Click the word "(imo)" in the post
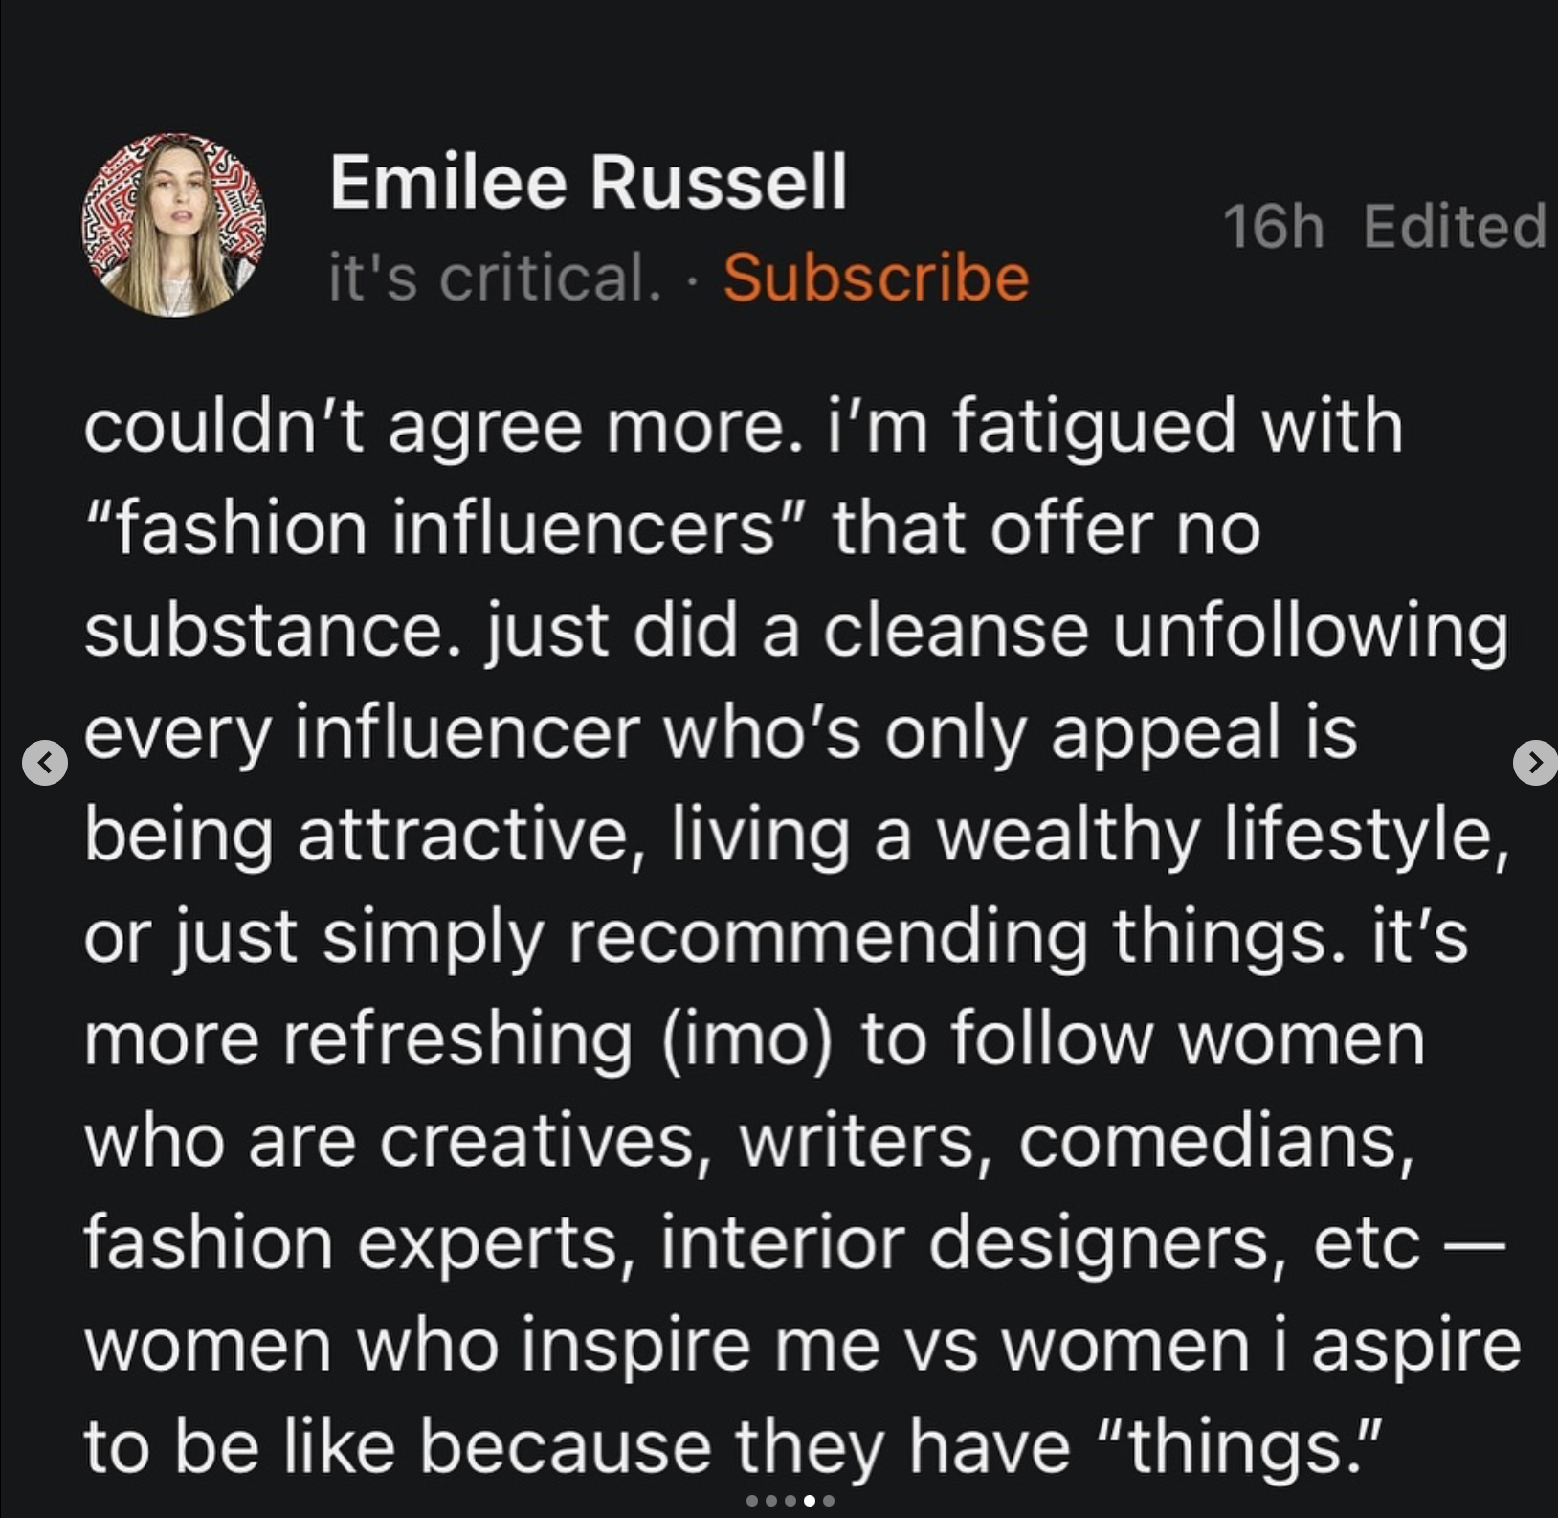The image size is (1558, 1518). (x=746, y=1039)
